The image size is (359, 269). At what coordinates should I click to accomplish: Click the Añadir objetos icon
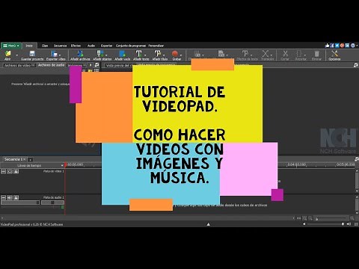click(x=100, y=54)
